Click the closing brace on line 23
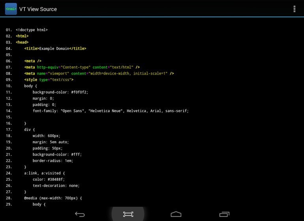 coord(25,167)
